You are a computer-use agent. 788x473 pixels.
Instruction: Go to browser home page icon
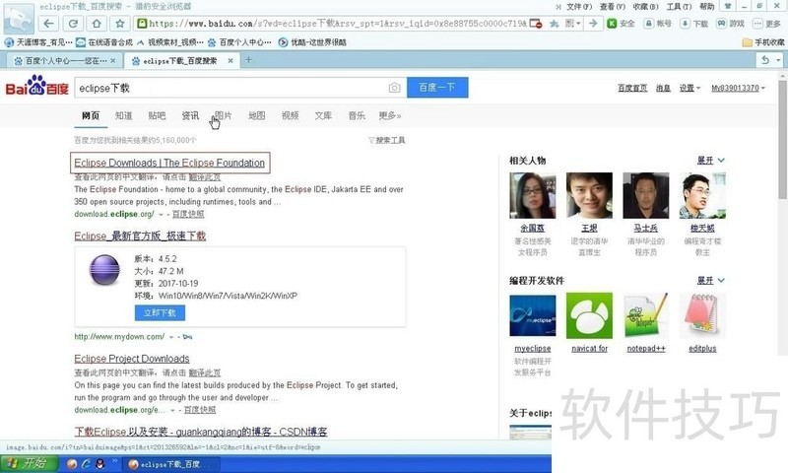[97, 24]
